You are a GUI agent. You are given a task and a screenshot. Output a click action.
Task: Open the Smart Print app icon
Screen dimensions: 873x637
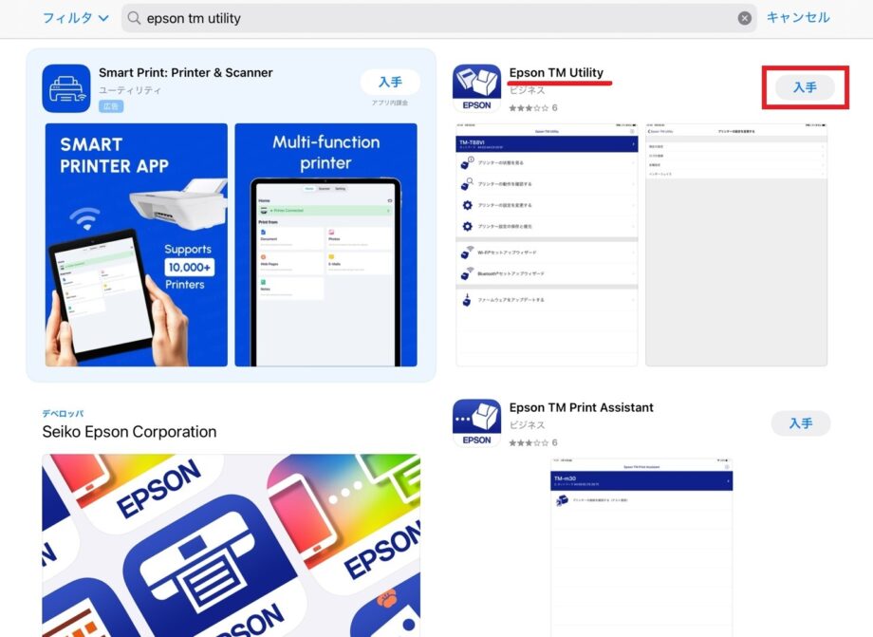[x=66, y=88]
